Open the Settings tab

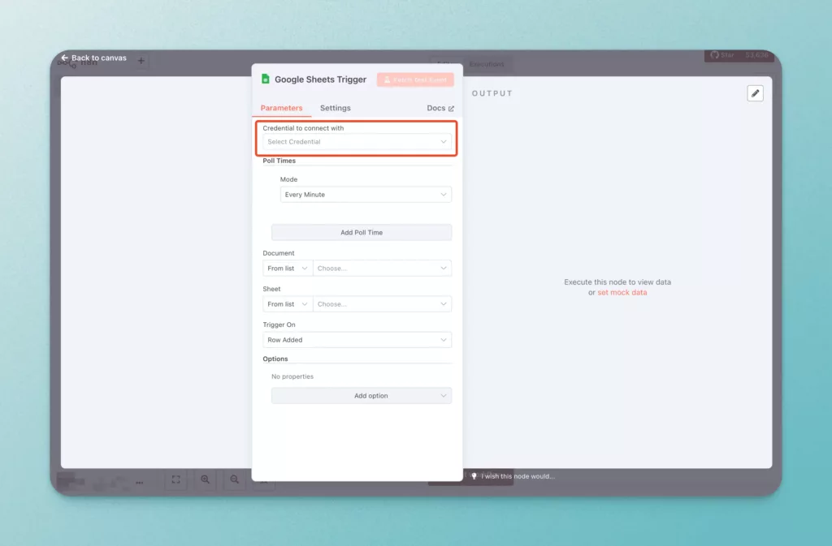pos(336,108)
